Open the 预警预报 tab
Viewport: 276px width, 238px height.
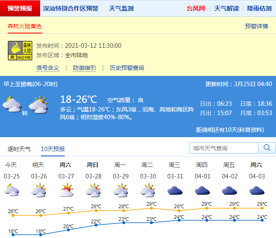click(20, 8)
